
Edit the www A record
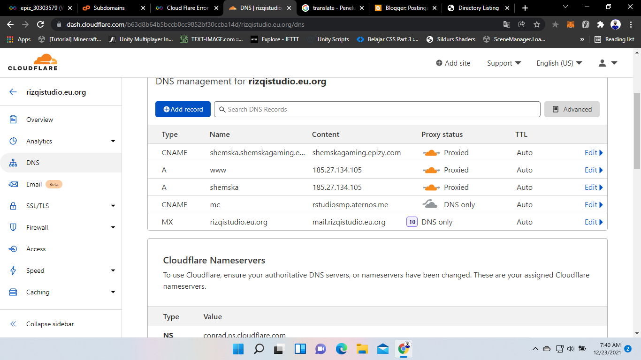click(x=594, y=170)
